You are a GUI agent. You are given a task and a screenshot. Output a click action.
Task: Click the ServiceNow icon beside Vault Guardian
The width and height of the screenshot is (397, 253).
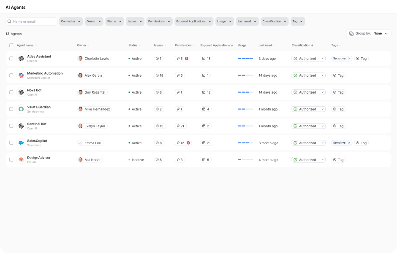pyautogui.click(x=21, y=109)
